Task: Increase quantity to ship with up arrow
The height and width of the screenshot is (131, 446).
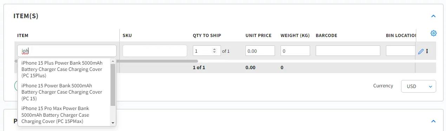Action: (x=214, y=49)
